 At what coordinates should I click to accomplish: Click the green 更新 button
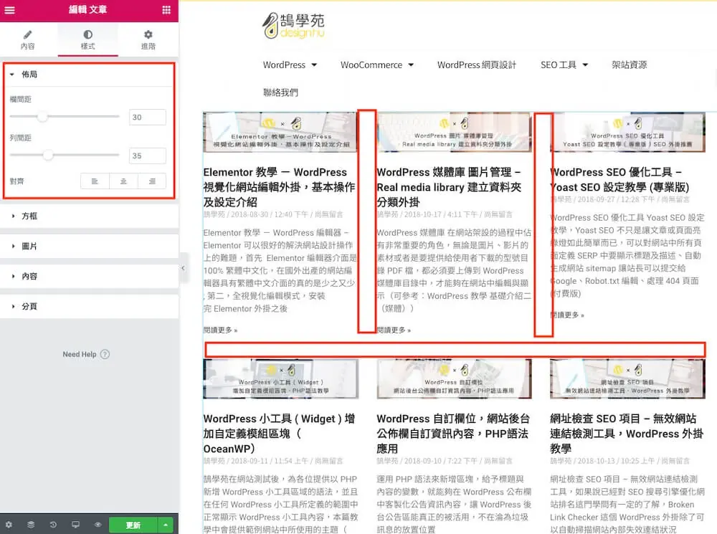click(133, 525)
